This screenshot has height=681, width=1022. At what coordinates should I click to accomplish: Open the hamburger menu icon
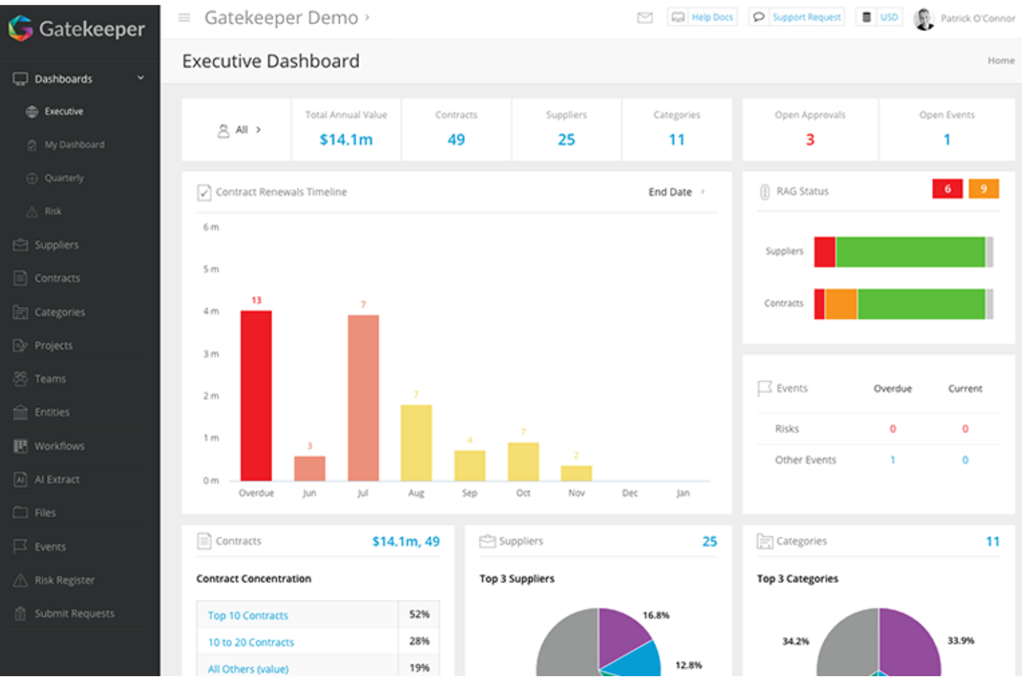click(x=184, y=17)
